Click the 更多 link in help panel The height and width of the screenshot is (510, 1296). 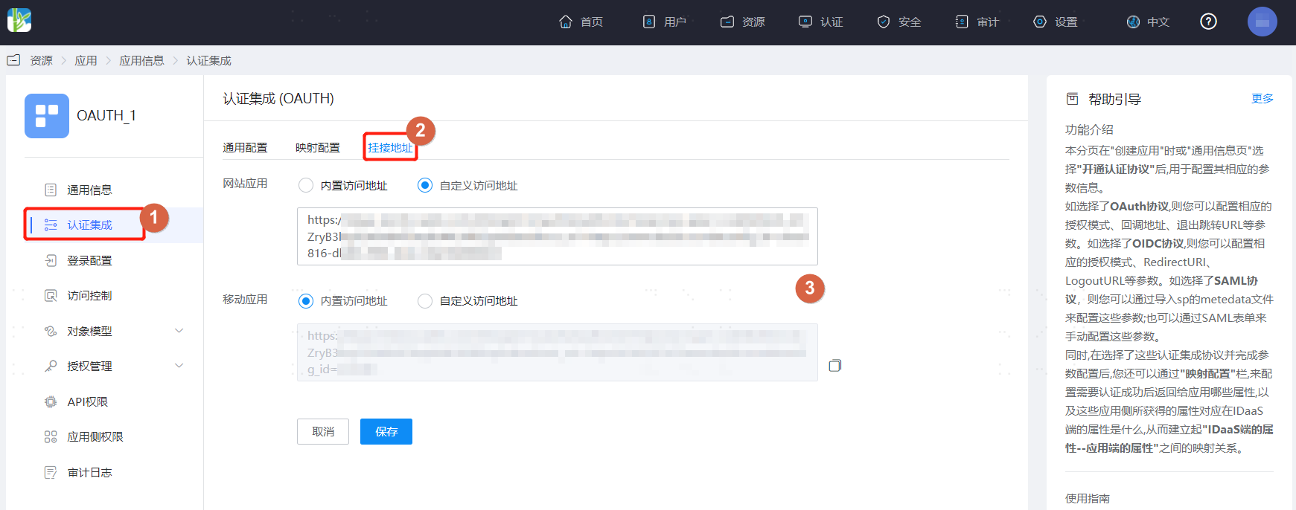(1262, 99)
